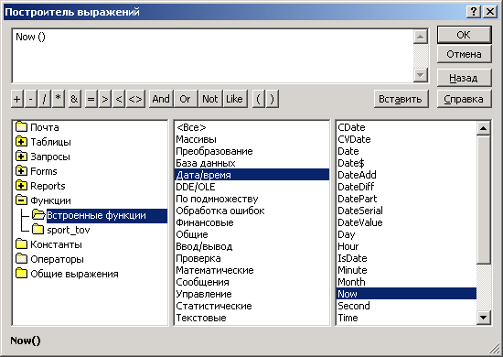Expand the Таблицы folder plus icon
Viewport: 503px width, 357px height.
21,142
